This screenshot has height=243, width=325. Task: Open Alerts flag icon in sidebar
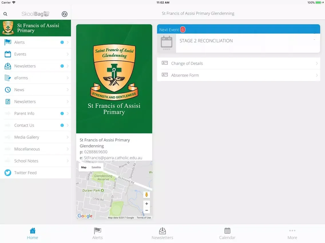[8, 42]
